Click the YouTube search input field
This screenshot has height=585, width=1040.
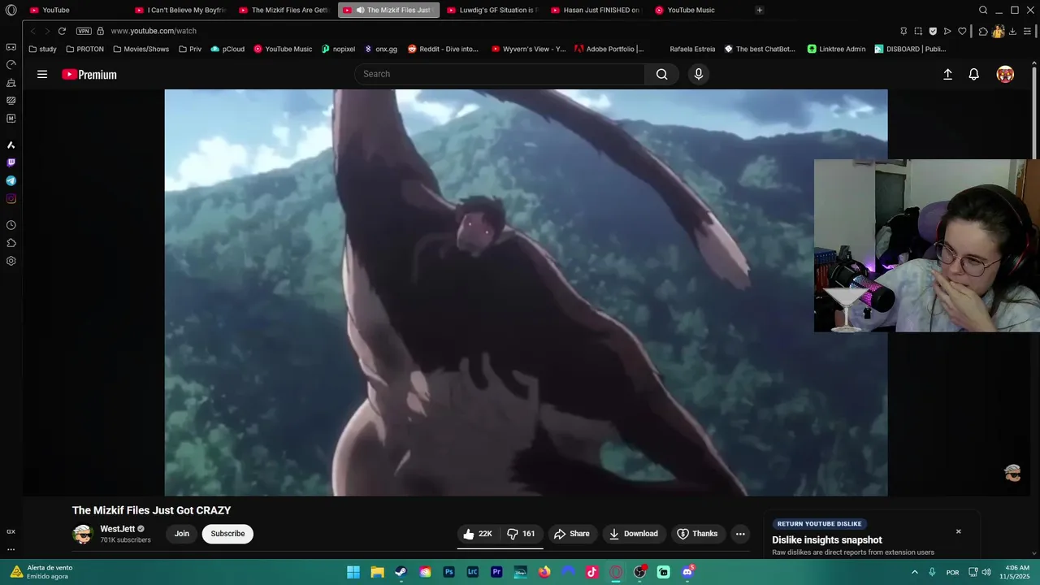500,74
